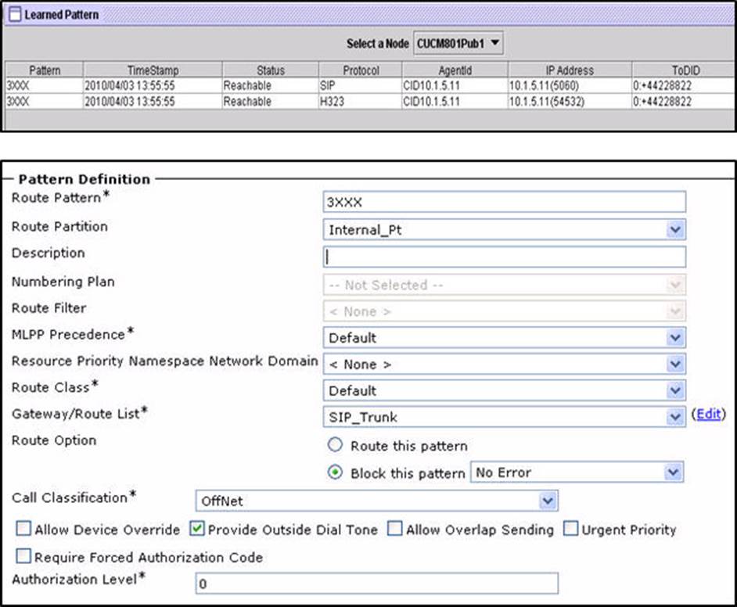
Task: Open the Call Classification dropdown
Action: tap(376, 501)
